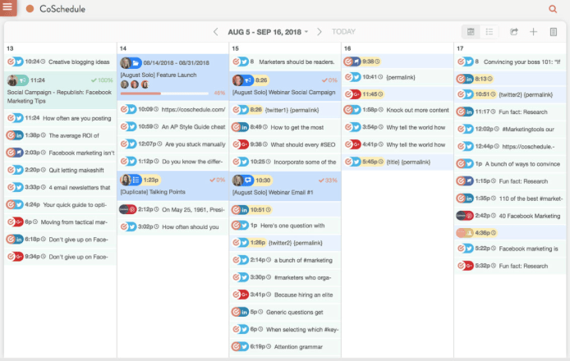Image resolution: width=570 pixels, height=361 pixels.
Task: Click folder icon on Feature Launch project
Action: pos(136,63)
